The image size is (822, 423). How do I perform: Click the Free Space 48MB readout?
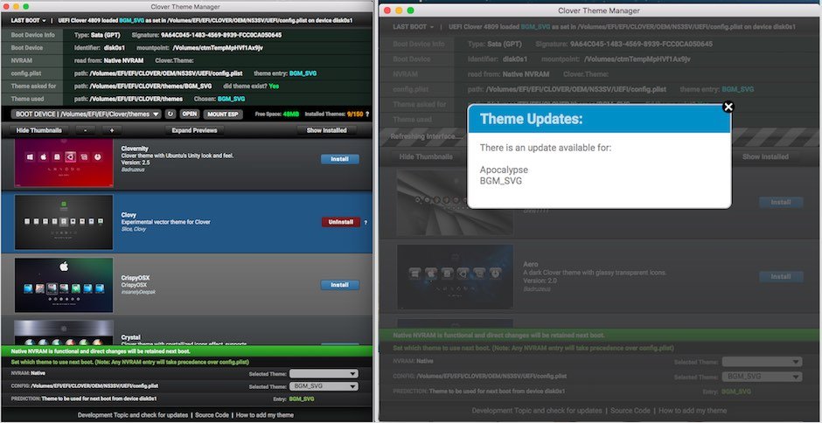coord(277,114)
